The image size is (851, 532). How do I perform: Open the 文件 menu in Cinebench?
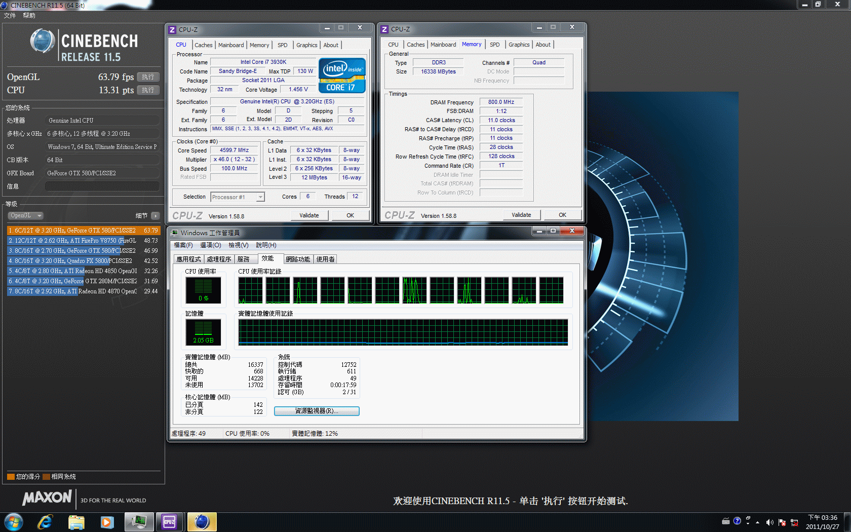click(10, 16)
